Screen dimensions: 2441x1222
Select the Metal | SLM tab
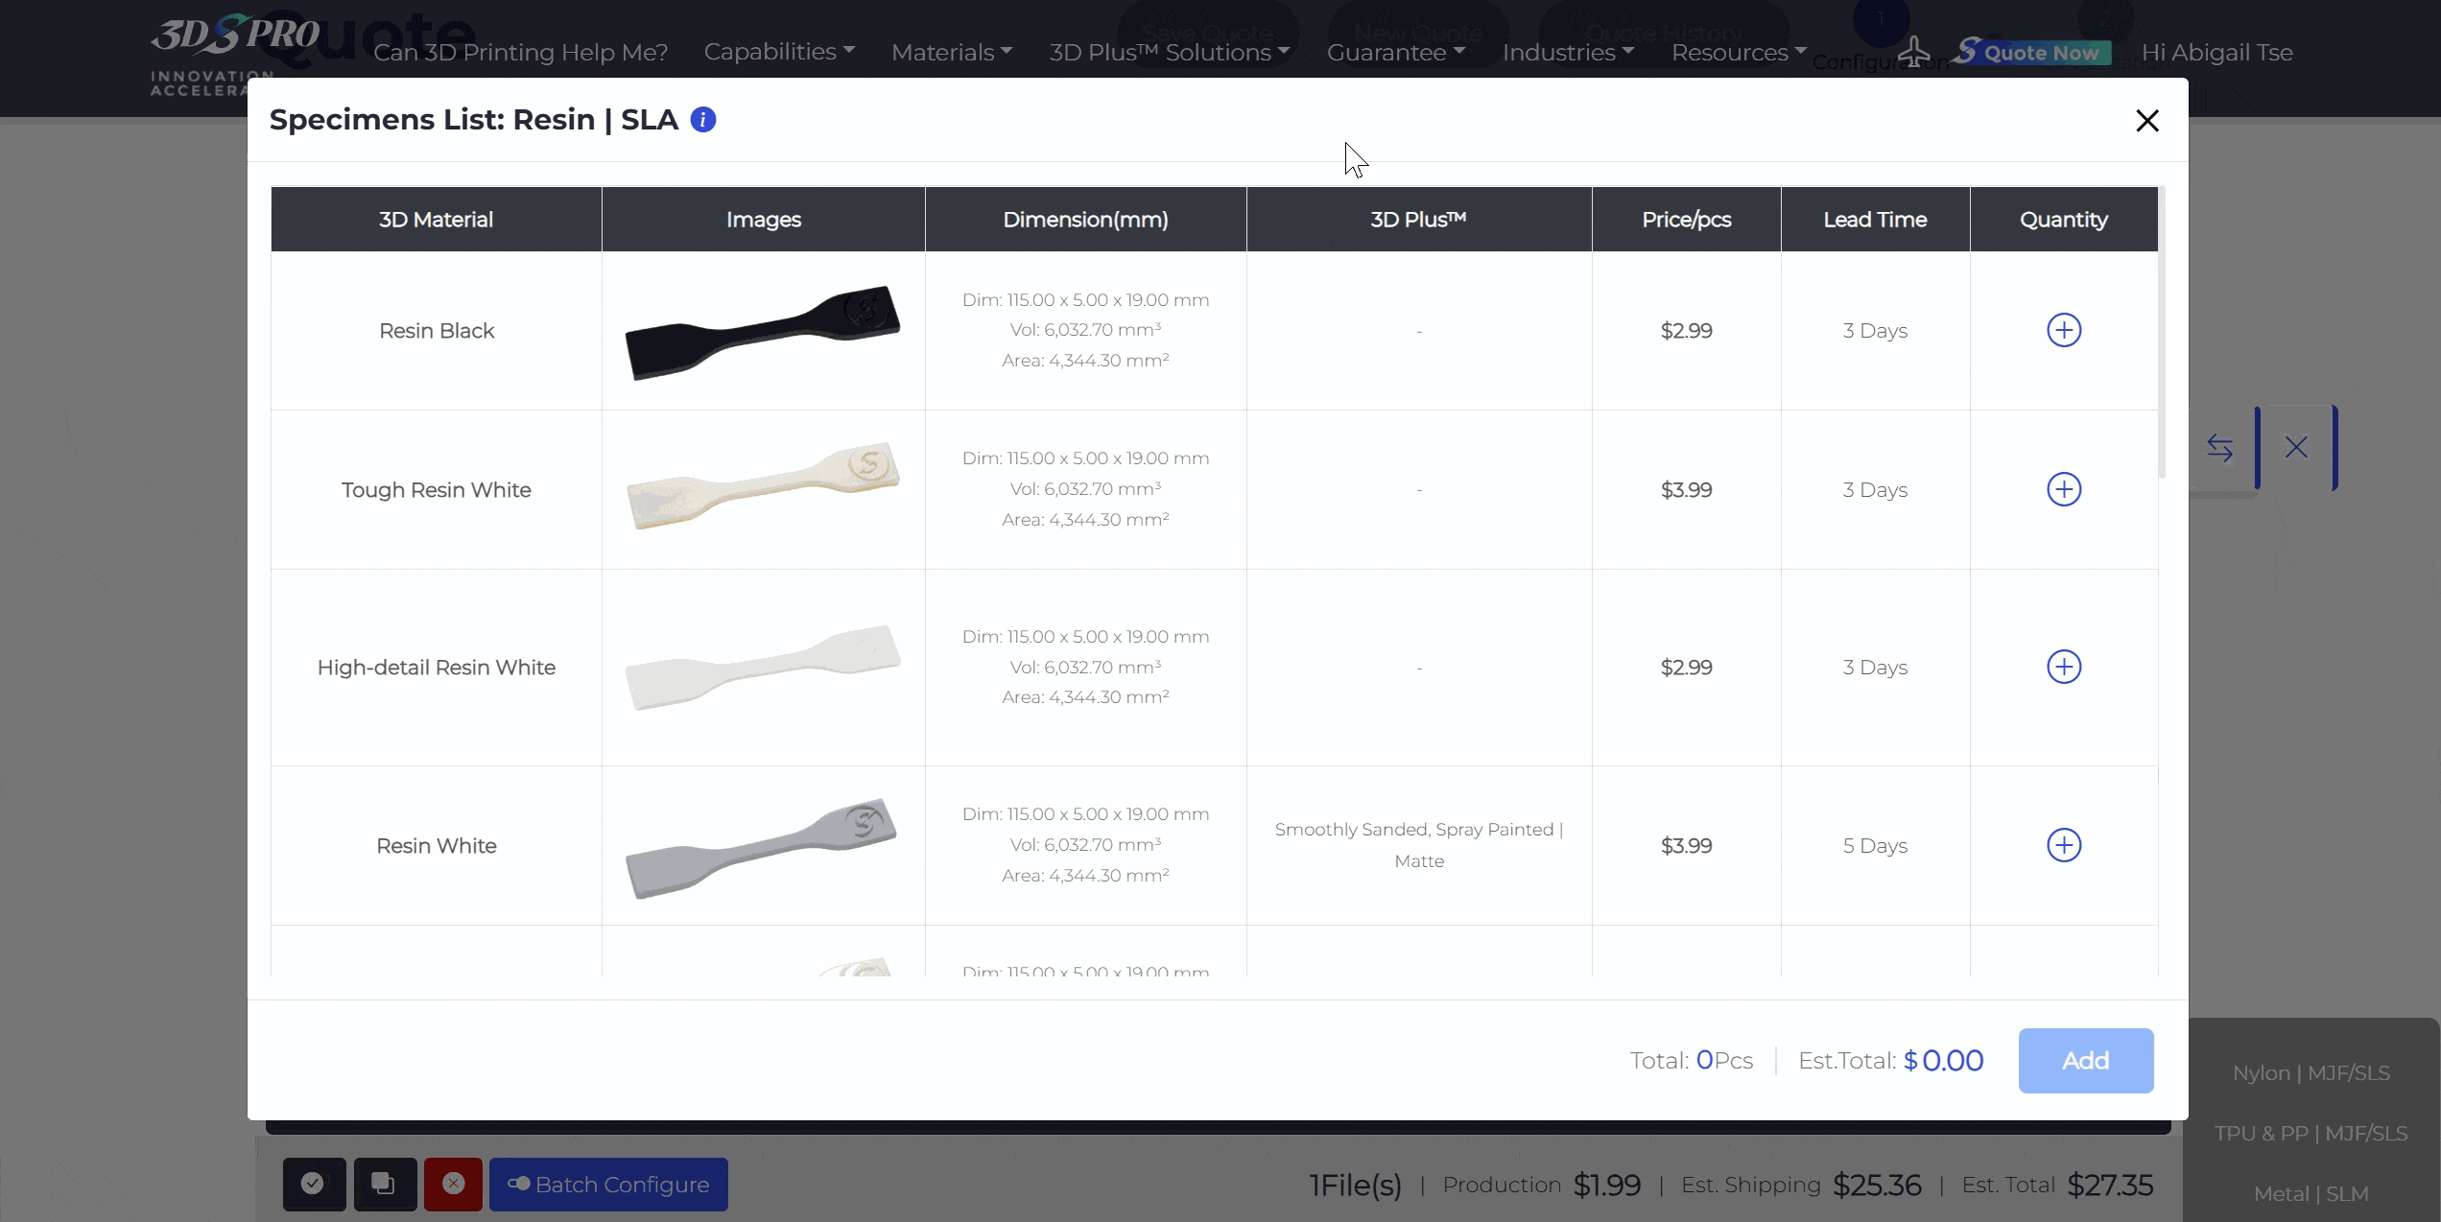tap(2311, 1194)
